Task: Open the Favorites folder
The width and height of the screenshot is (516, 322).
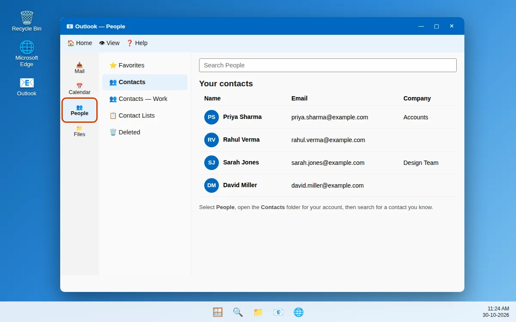Action: tap(145, 65)
